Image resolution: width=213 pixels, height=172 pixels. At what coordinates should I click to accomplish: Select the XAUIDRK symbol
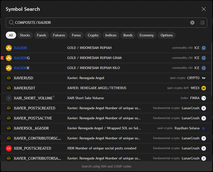(x=22, y=68)
